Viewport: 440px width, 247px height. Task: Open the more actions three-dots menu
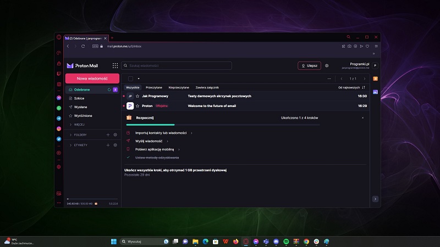click(329, 78)
